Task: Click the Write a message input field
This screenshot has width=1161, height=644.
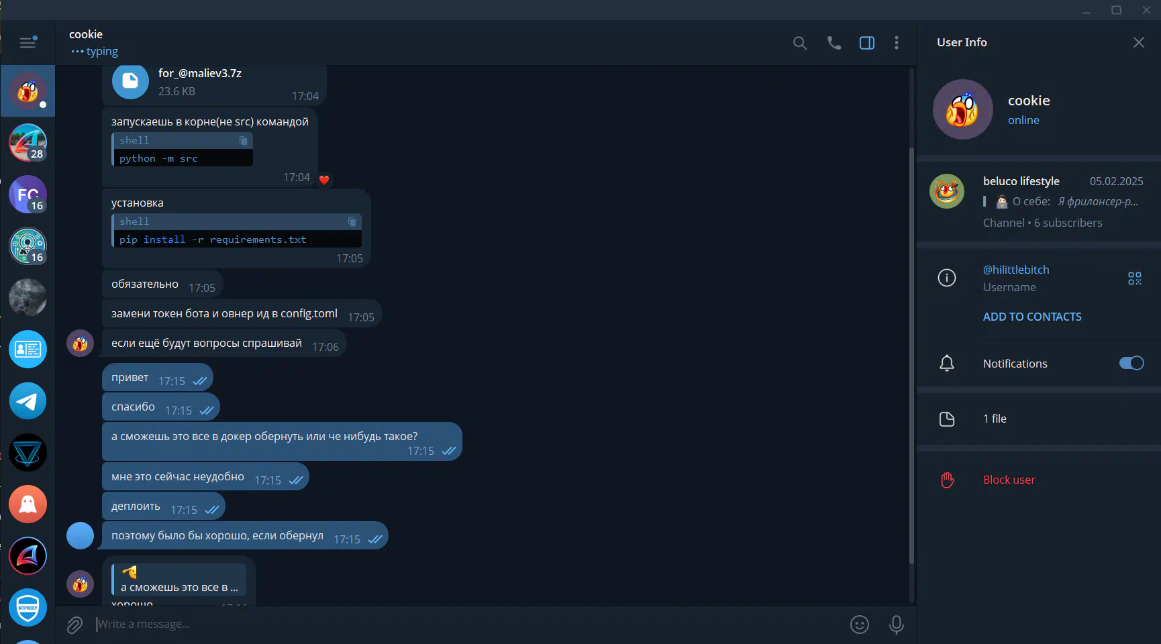Action: 470,625
